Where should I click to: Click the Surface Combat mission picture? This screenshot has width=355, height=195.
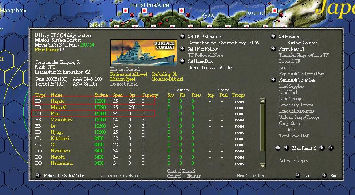(x=144, y=53)
